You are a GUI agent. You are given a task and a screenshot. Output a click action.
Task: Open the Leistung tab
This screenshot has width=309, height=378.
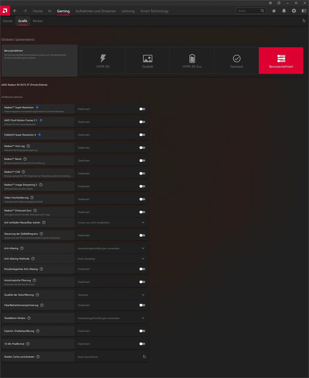coord(128,11)
